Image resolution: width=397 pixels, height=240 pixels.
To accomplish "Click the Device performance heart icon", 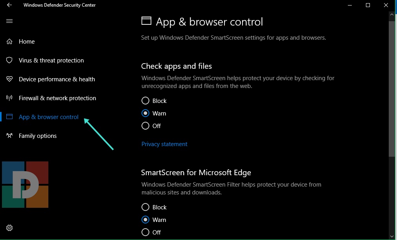I will [x=10, y=79].
